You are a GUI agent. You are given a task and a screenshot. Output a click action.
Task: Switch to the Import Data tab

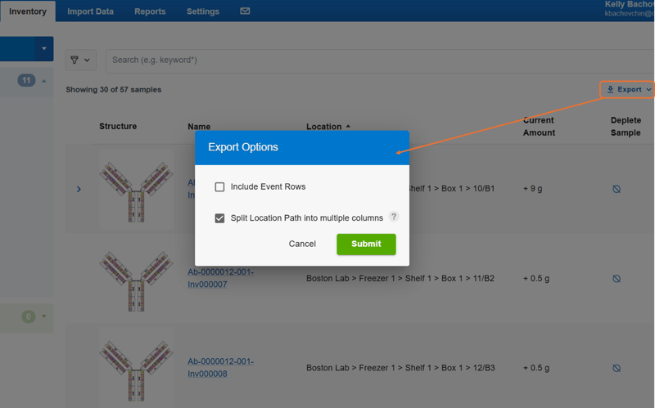(x=90, y=11)
